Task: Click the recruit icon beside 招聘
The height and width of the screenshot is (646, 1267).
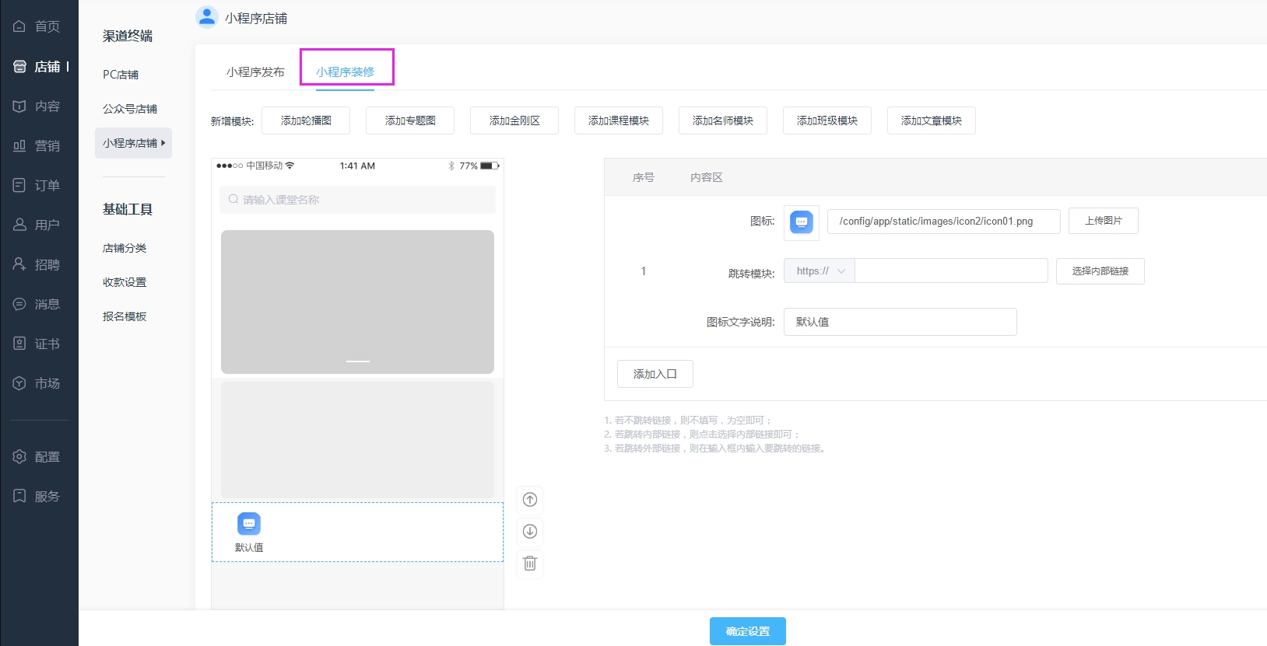Action: point(19,264)
